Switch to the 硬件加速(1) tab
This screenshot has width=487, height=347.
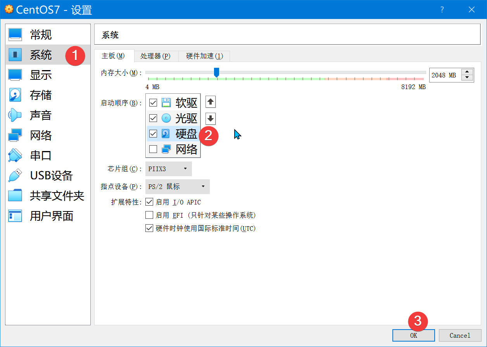pyautogui.click(x=204, y=56)
